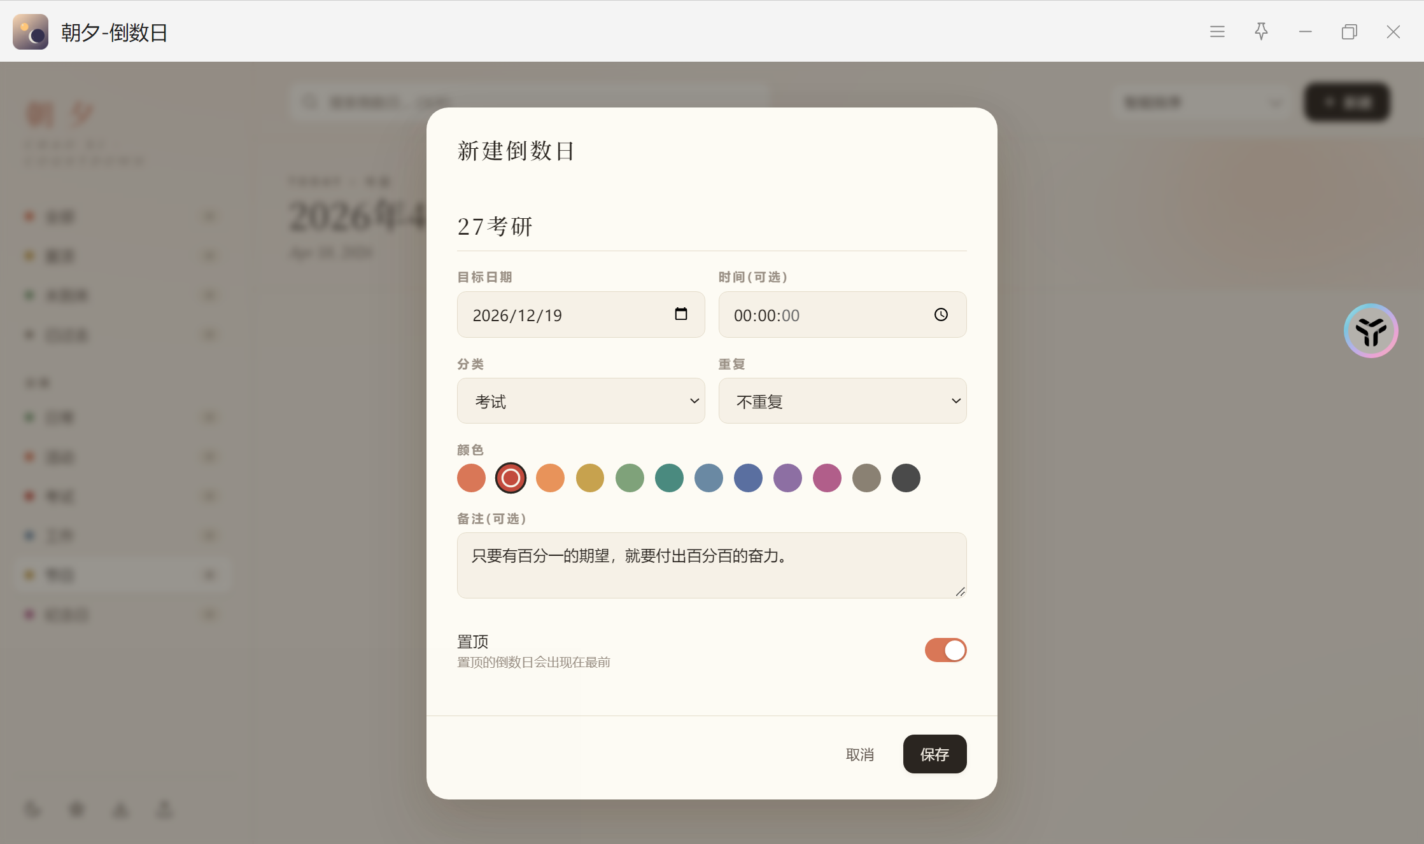Expand the 重复 dropdown showing 不重复
Image resolution: width=1424 pixels, height=844 pixels.
click(x=842, y=401)
